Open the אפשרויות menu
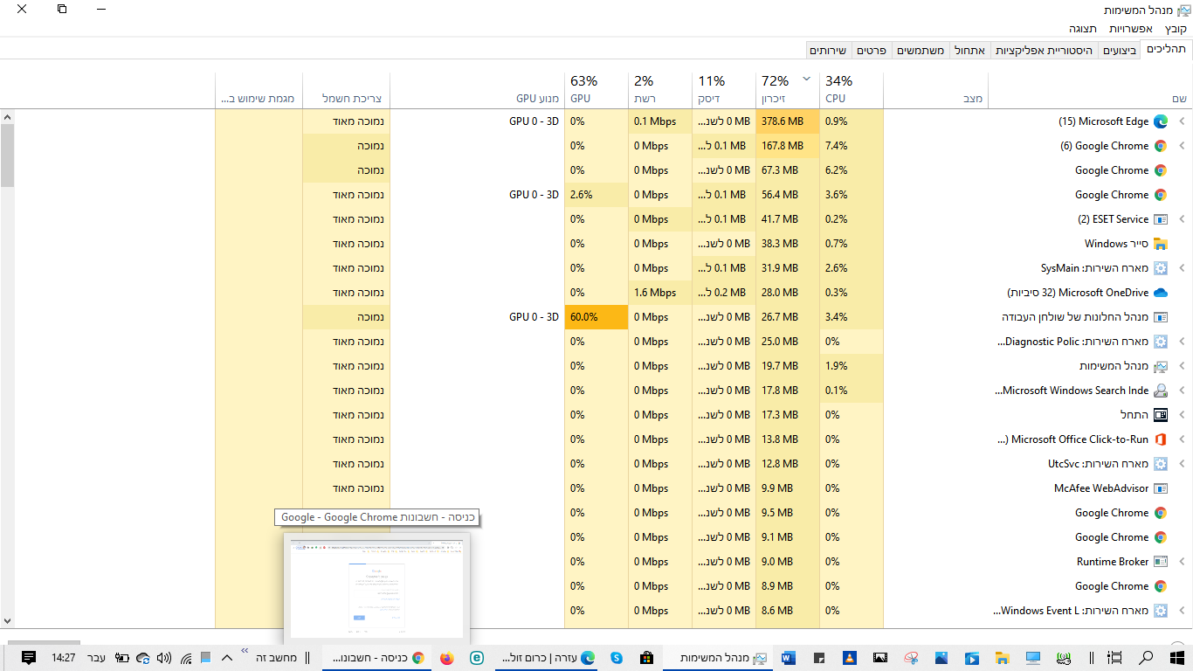The height and width of the screenshot is (671, 1193). (1131, 29)
